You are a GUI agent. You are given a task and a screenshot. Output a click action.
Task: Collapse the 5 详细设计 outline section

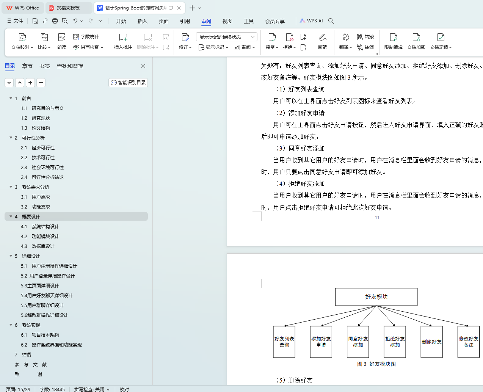(x=11, y=256)
